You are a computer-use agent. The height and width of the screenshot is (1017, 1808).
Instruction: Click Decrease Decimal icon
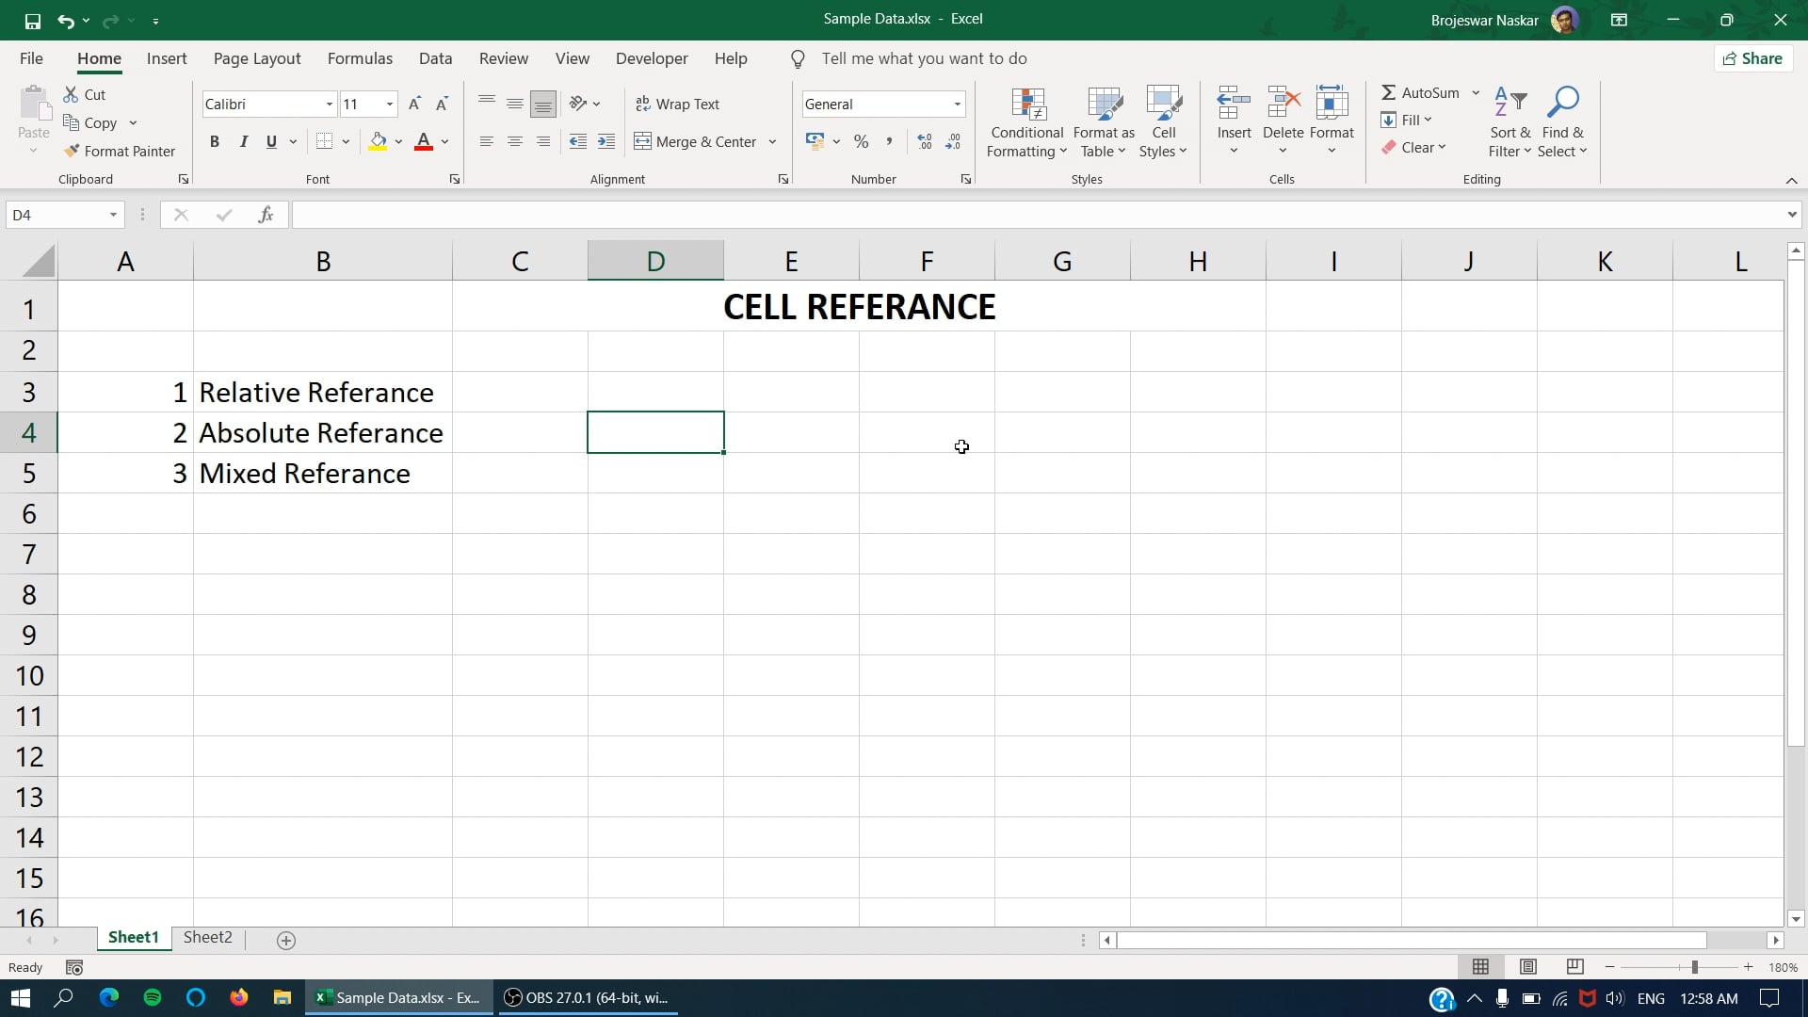[x=953, y=141]
